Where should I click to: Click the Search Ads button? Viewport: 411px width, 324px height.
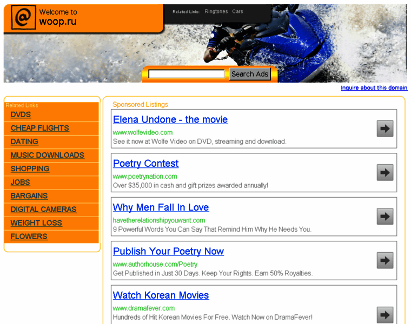(x=250, y=74)
